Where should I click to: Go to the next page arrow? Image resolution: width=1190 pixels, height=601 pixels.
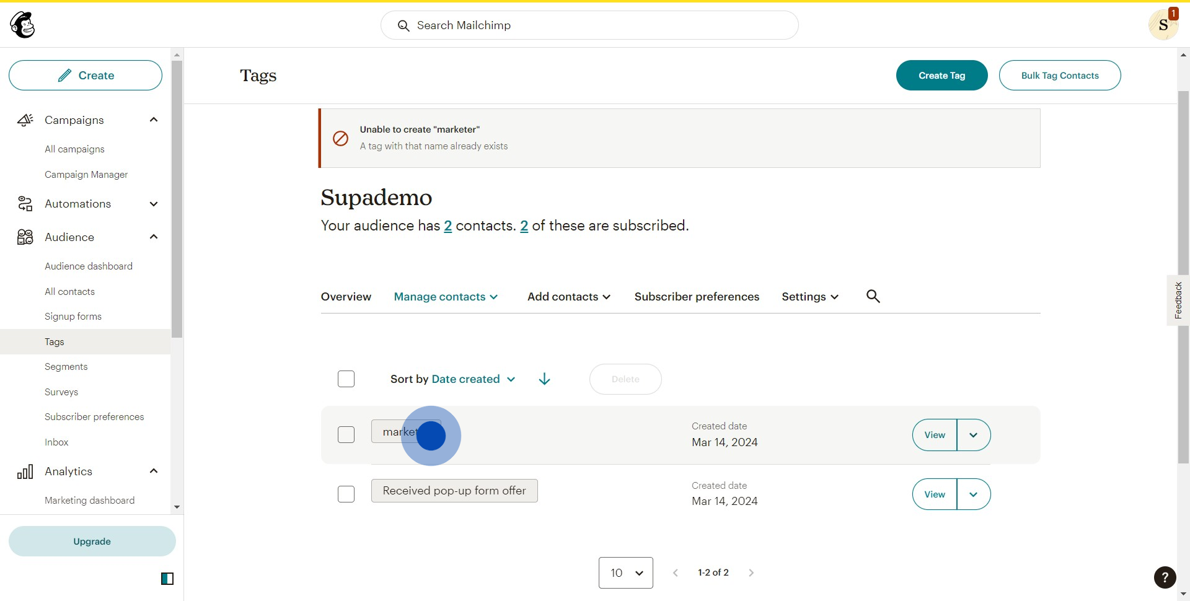pos(751,572)
